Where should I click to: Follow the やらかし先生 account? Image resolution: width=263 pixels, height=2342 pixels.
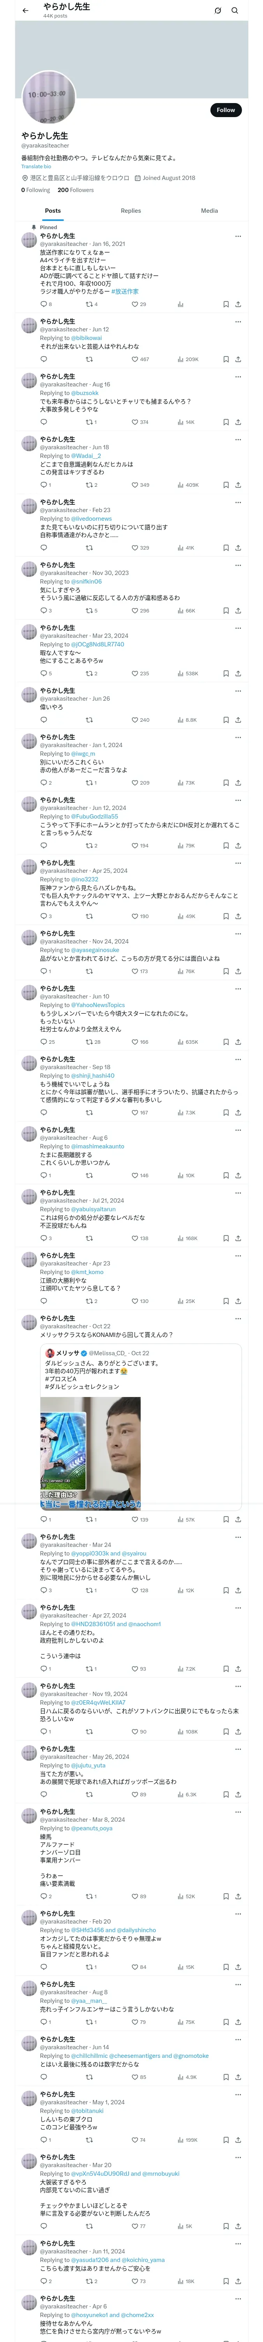click(225, 110)
